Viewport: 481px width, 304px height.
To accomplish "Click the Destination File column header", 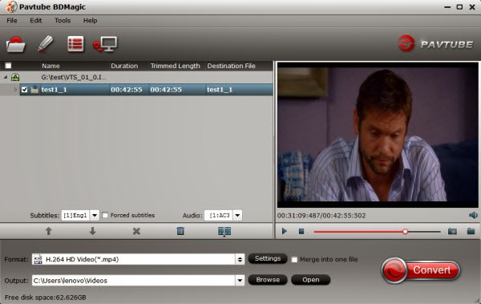I will (232, 66).
